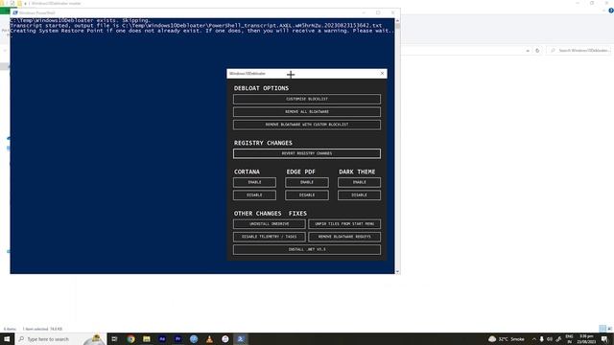Click Remove Bloatware Regkeys button

click(344, 237)
